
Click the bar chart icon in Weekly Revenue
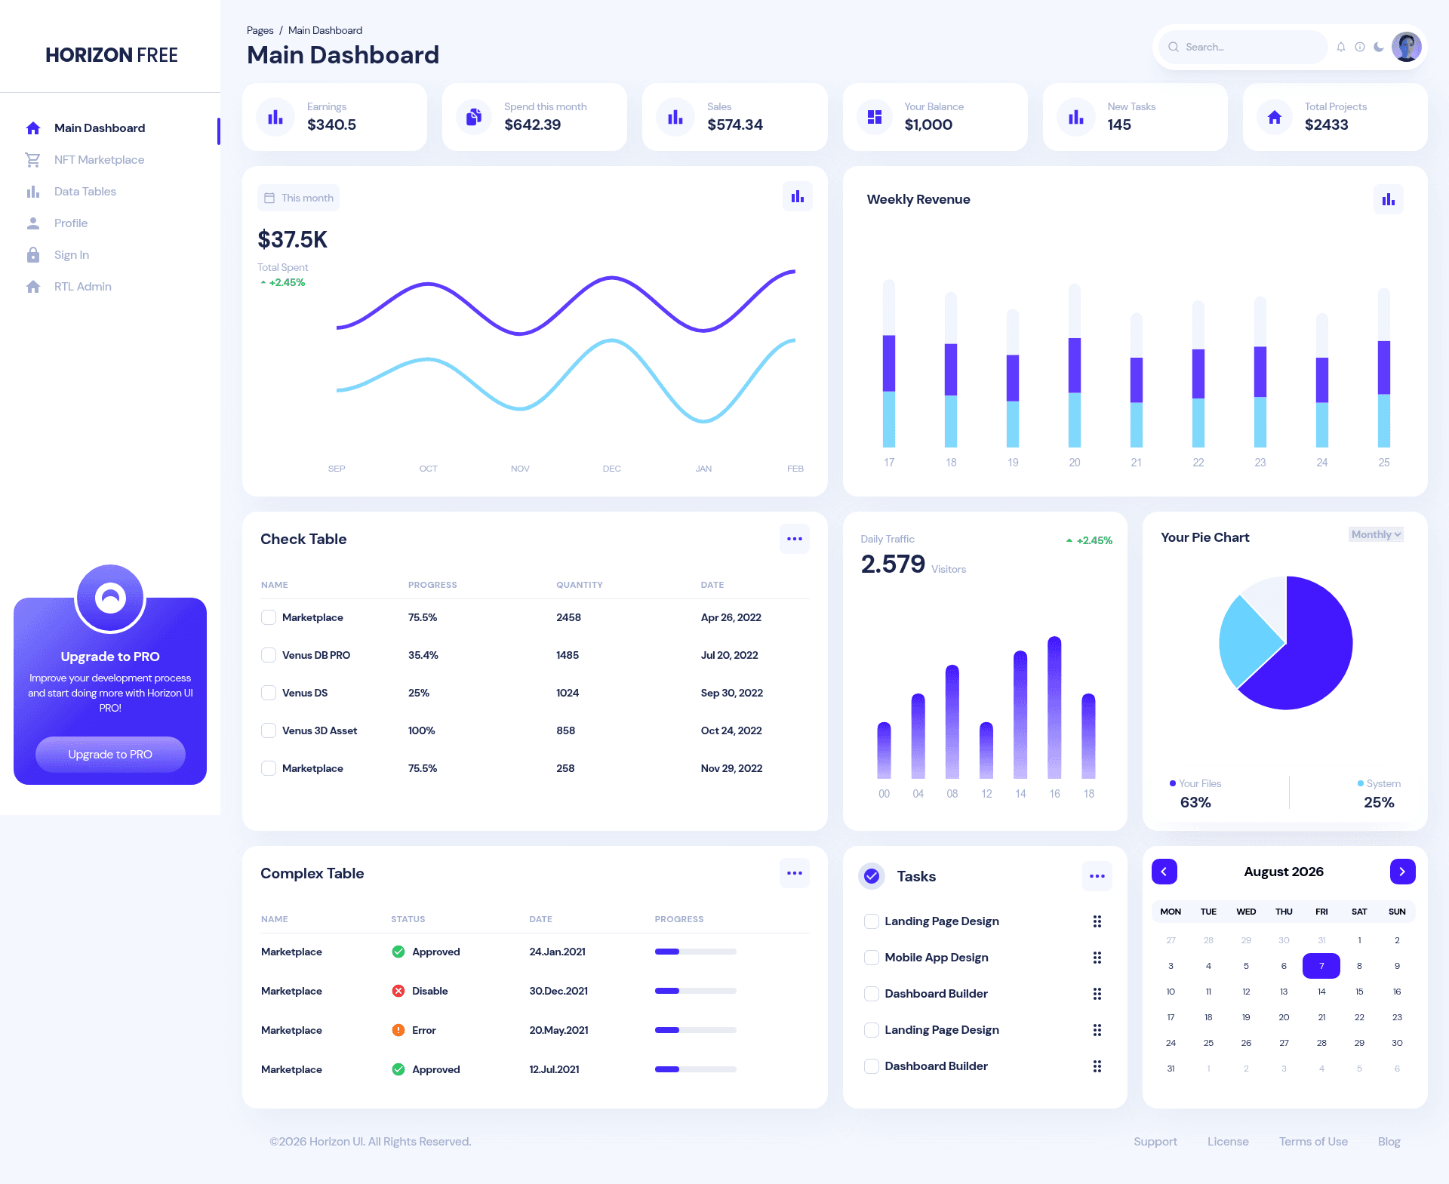click(1389, 199)
